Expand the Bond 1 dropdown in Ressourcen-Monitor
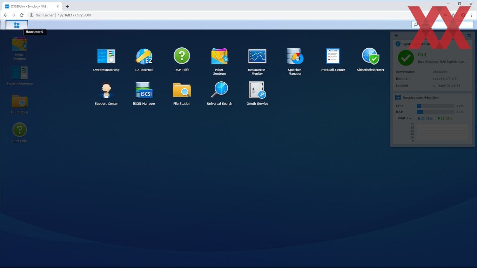The height and width of the screenshot is (268, 477). [x=404, y=118]
